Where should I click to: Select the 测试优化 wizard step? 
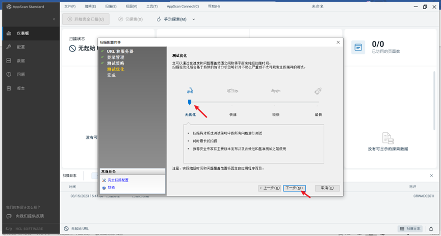pos(115,69)
